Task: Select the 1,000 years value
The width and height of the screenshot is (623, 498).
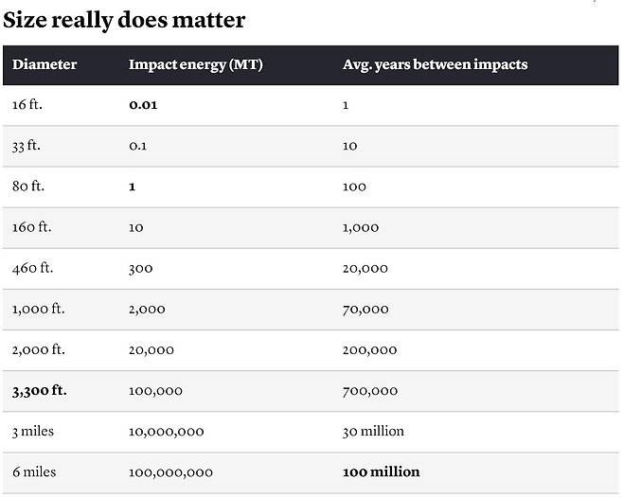Action: [x=361, y=228]
